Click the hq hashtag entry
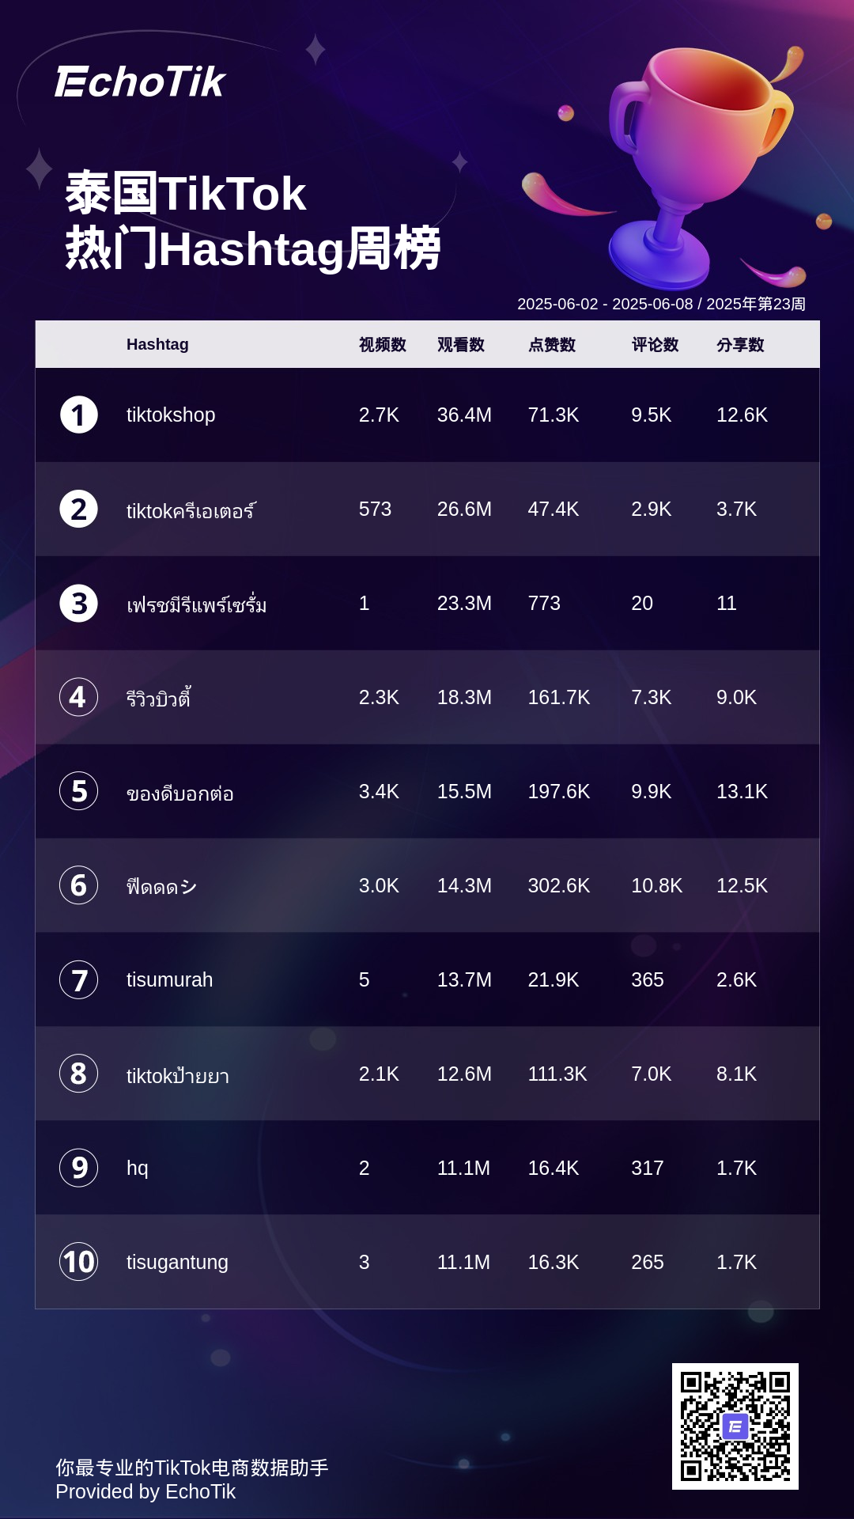Viewport: 854px width, 1519px height. [x=138, y=1169]
